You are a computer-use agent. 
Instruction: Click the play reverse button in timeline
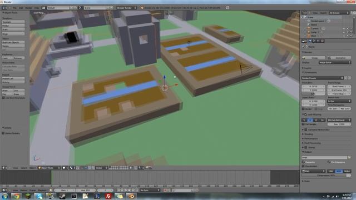point(126,190)
